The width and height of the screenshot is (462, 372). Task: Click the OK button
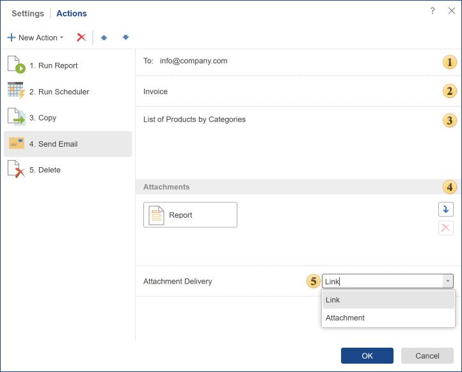point(367,356)
